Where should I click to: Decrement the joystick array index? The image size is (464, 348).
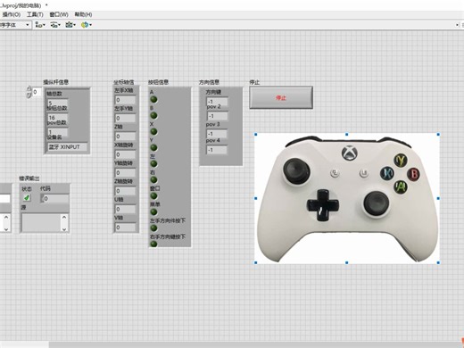pos(29,95)
